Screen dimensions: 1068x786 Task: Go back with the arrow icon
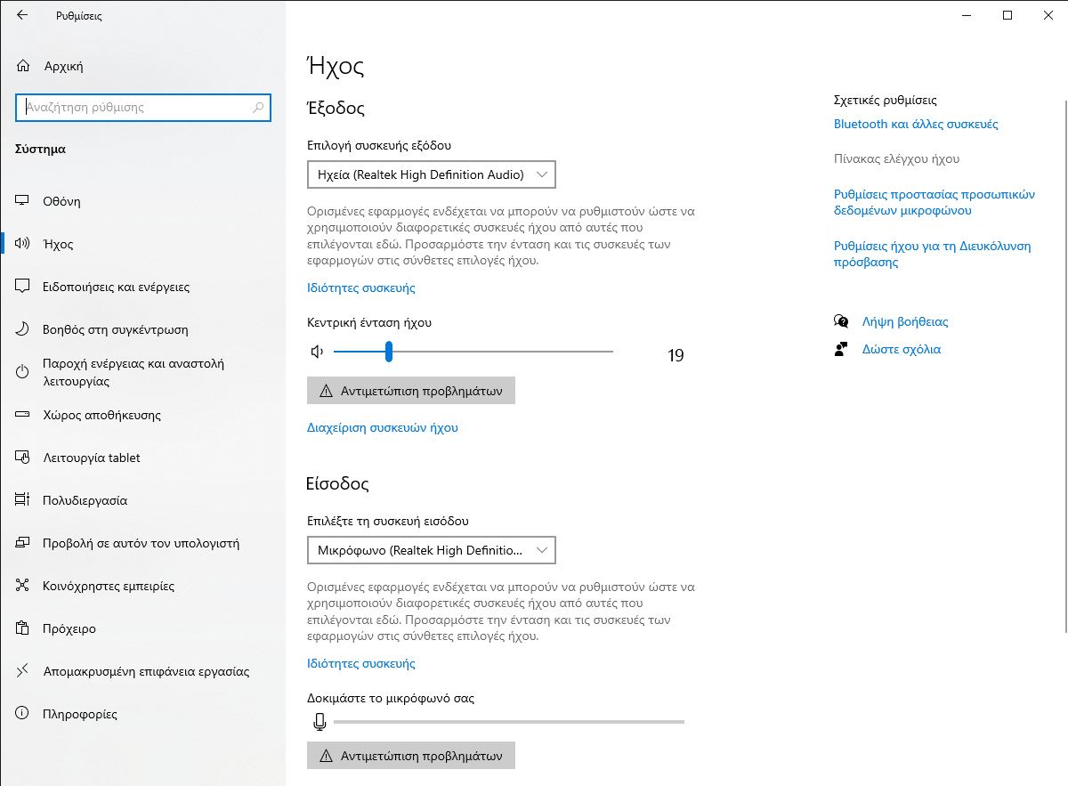point(22,15)
